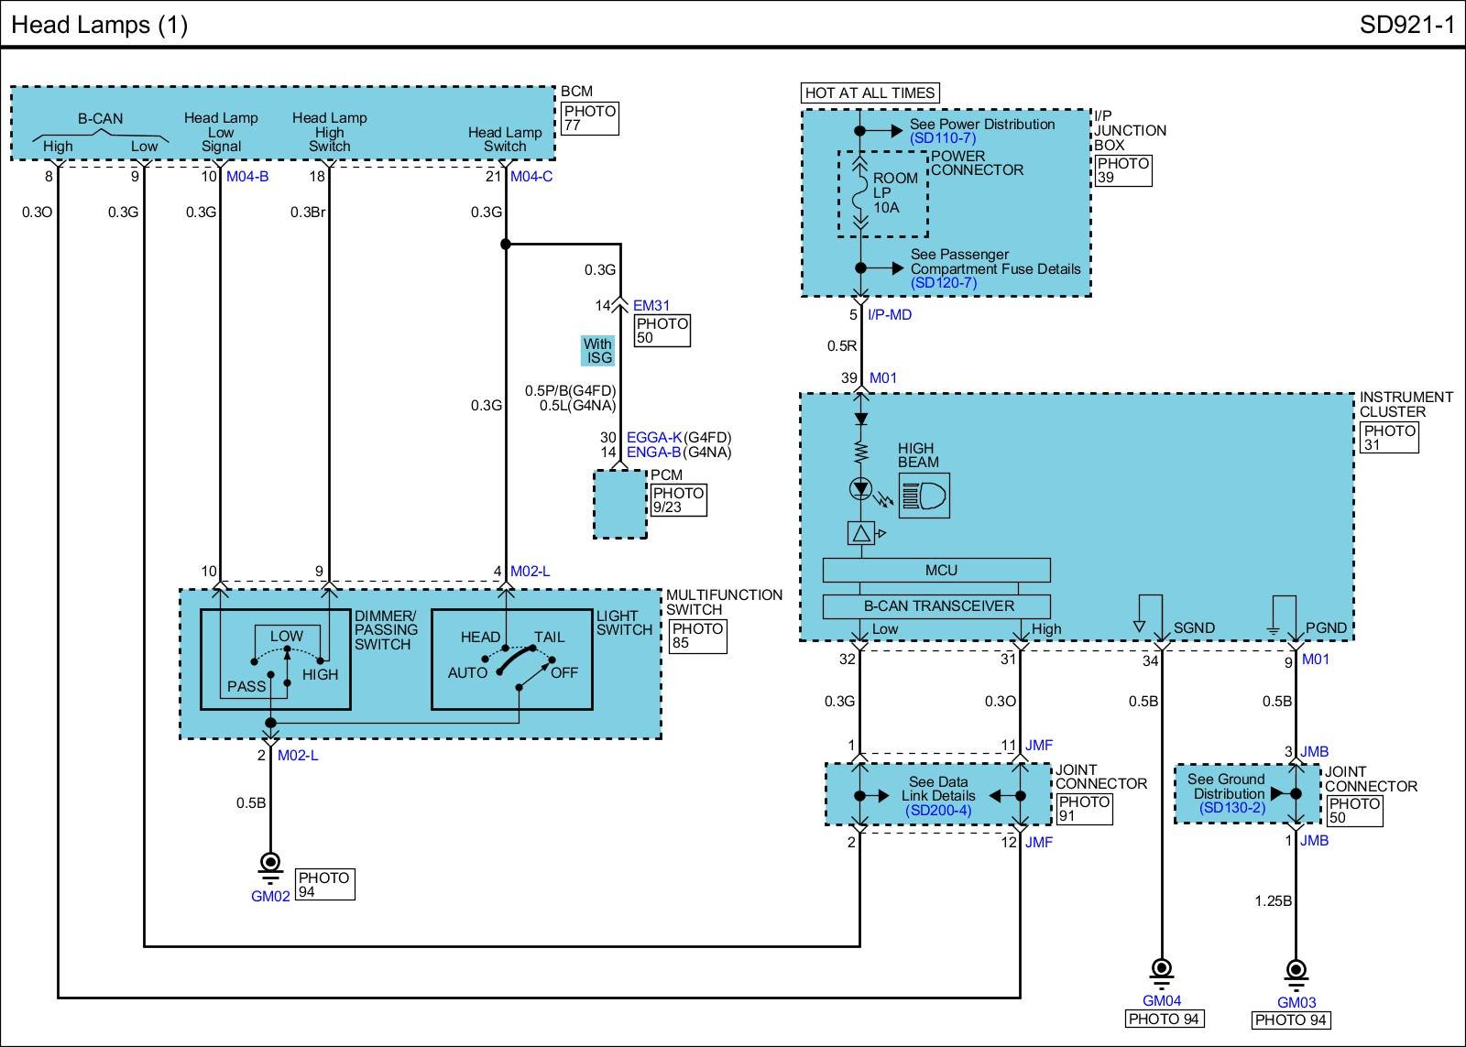Follow the SD130-2 Ground Distribution reference

(x=1231, y=808)
